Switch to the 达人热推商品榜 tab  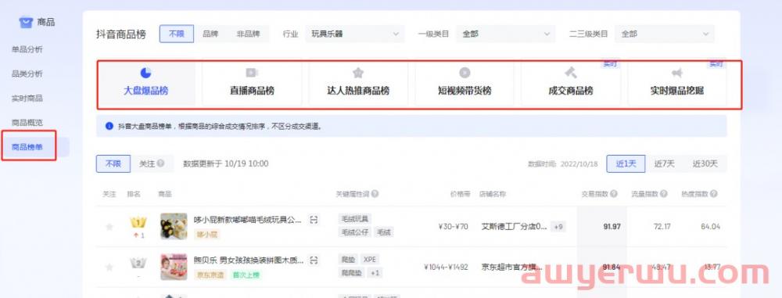[358, 84]
